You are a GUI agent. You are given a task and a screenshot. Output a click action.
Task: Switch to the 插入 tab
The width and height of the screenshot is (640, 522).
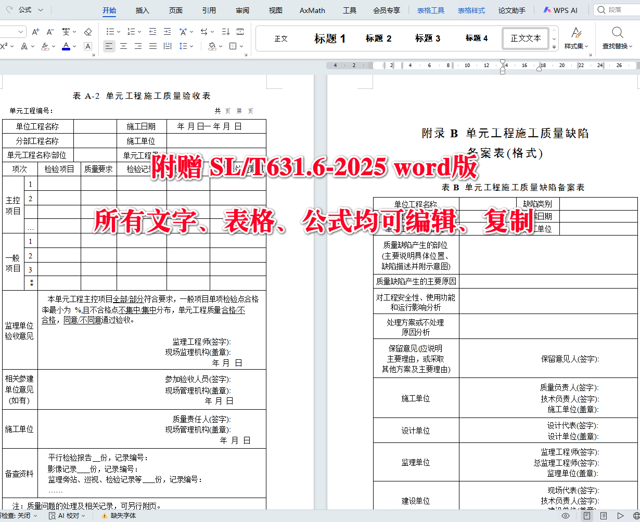142,10
